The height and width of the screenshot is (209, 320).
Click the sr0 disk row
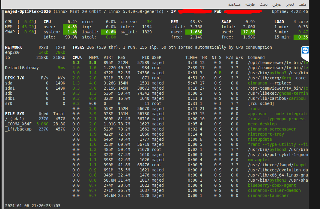pos(35,103)
